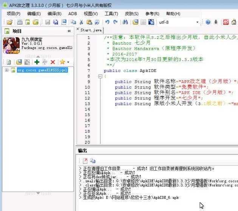Image resolution: width=238 pixels, height=211 pixels.
Task: Click the red Weibo icon in toolbar
Action: 226,22
